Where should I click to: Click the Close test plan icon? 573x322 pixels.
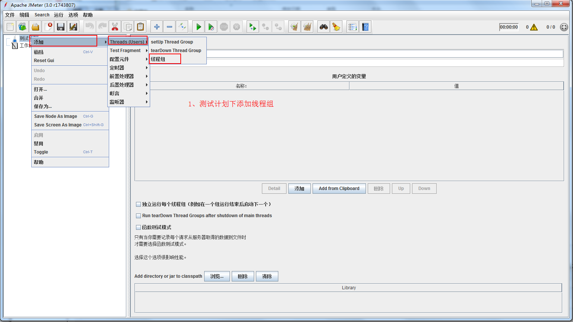coord(48,27)
